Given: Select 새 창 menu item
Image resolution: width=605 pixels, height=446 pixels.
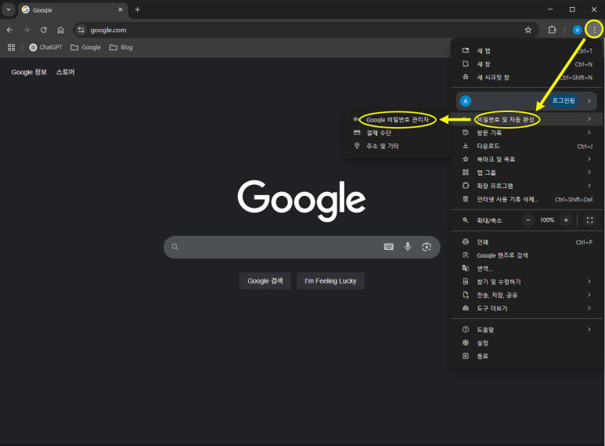Looking at the screenshot, I should 526,64.
